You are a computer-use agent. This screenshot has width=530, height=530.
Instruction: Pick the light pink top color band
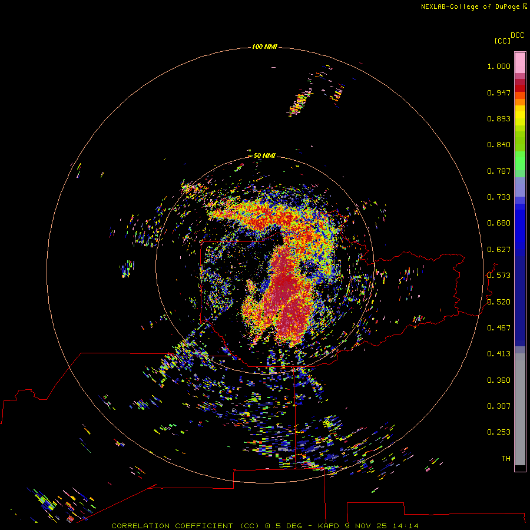point(520,63)
